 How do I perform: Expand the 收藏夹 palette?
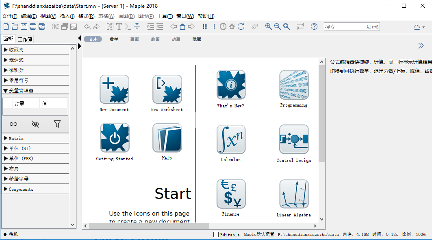click(x=35, y=50)
